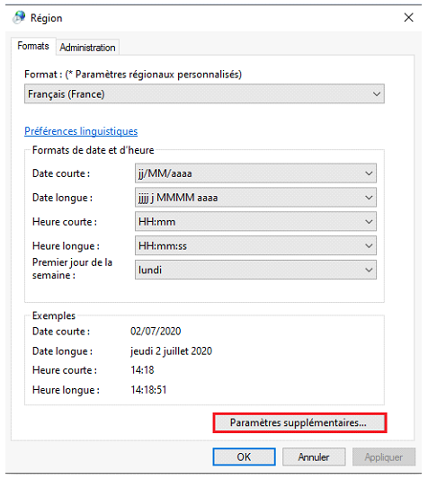Open the Français (France) format dropdown
Image resolution: width=428 pixels, height=479 pixels.
[x=204, y=93]
